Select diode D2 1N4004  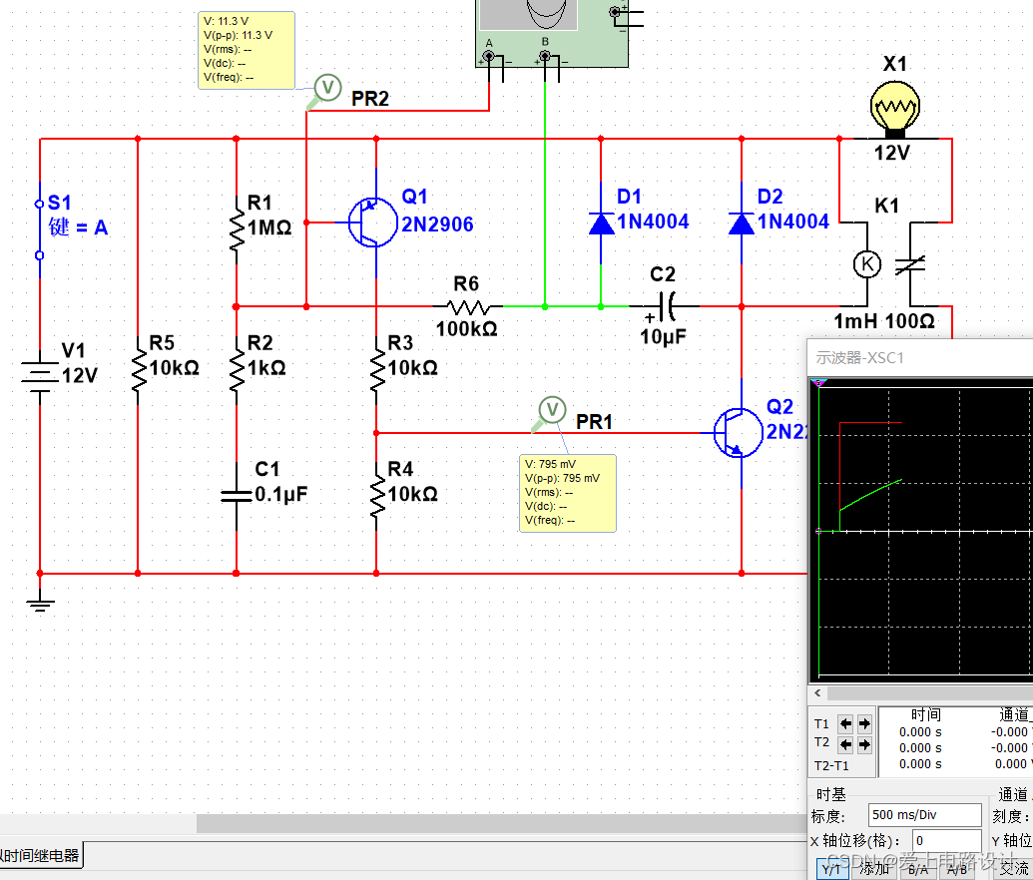click(742, 223)
